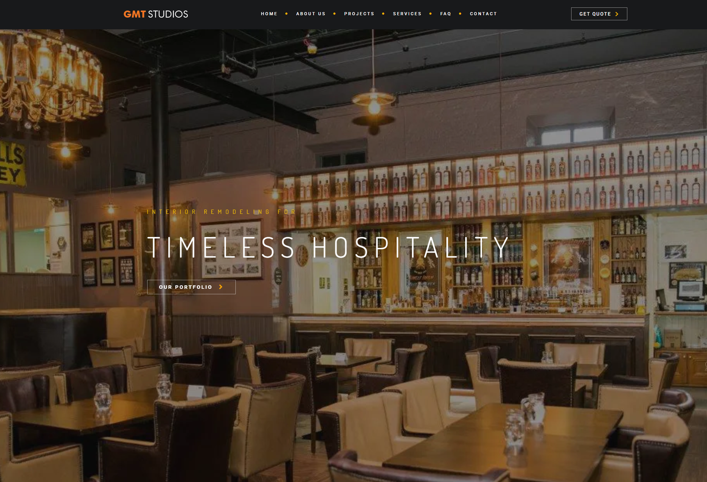This screenshot has height=482, width=707.
Task: Click the orange dot between Services and FAQ
Action: tap(431, 14)
